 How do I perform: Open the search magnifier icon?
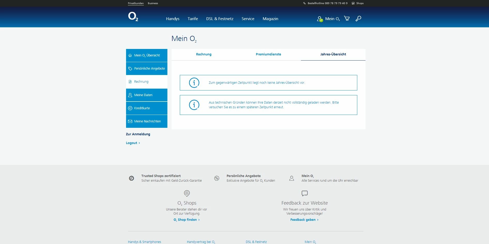pyautogui.click(x=358, y=19)
